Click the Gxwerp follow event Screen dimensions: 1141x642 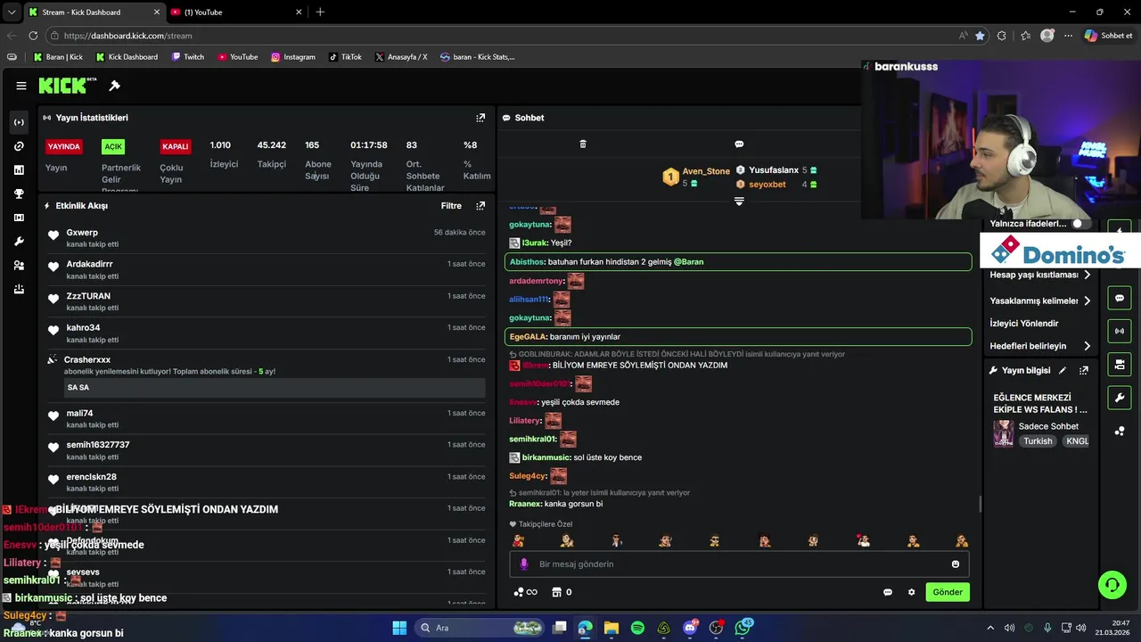tap(267, 238)
